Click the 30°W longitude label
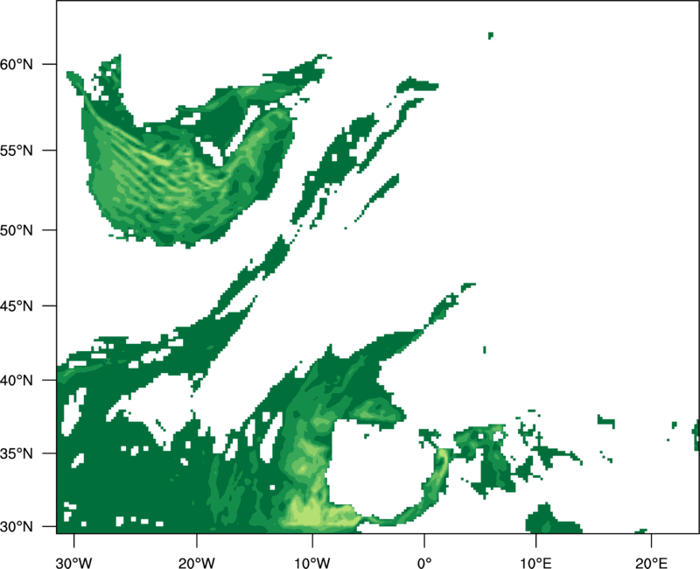 click(74, 563)
